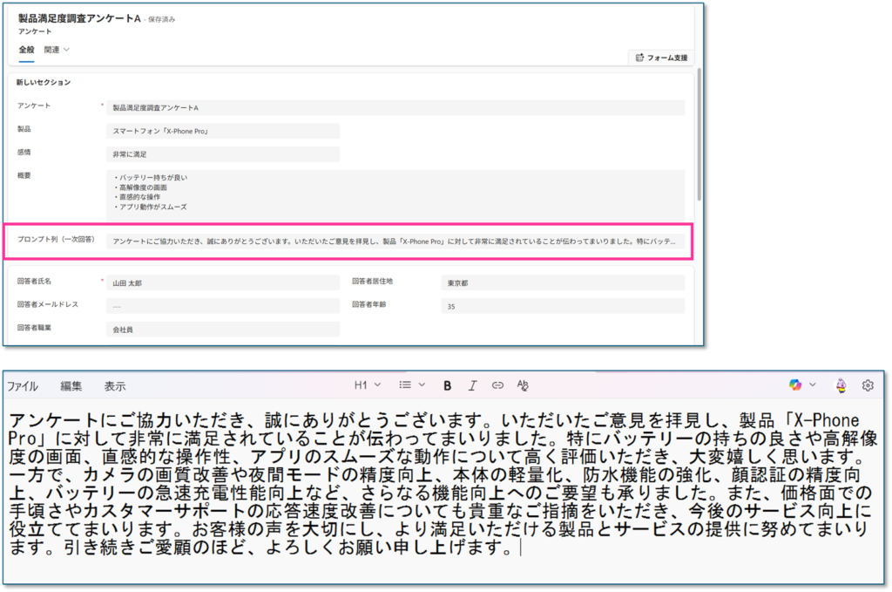This screenshot has width=892, height=592.
Task: Click the フォーム支援 button
Action: [x=661, y=58]
